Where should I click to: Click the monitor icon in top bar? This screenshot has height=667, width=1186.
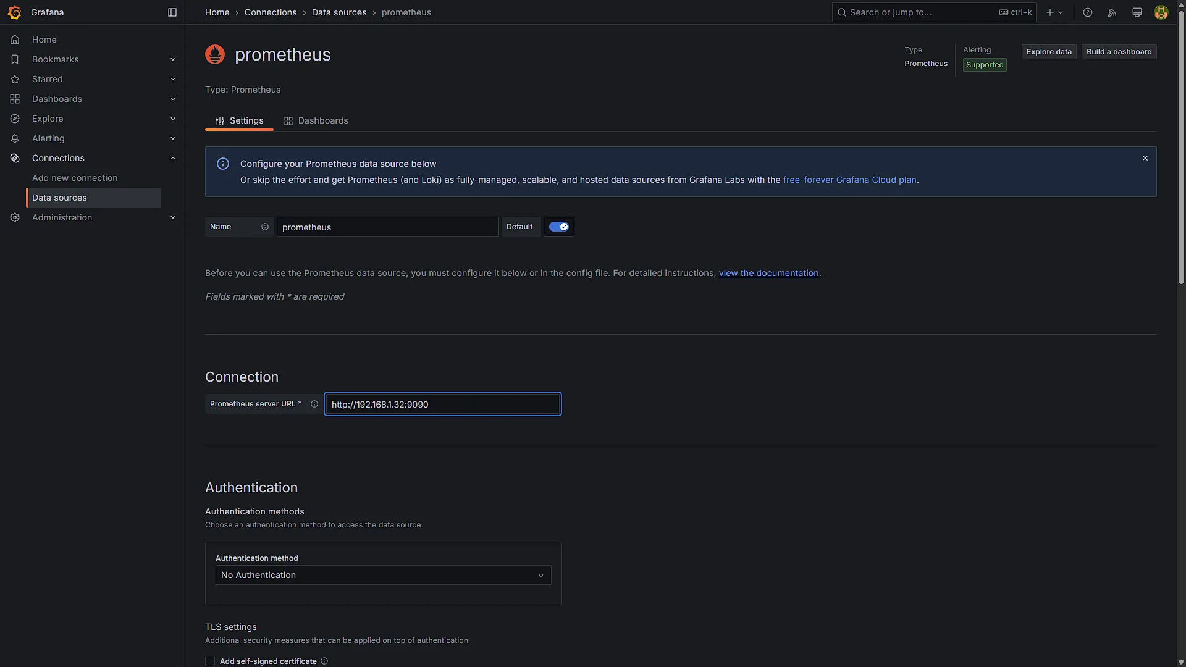point(1137,12)
